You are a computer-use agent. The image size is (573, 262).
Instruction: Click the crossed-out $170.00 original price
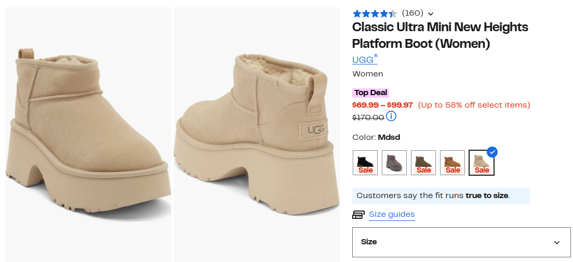(368, 117)
